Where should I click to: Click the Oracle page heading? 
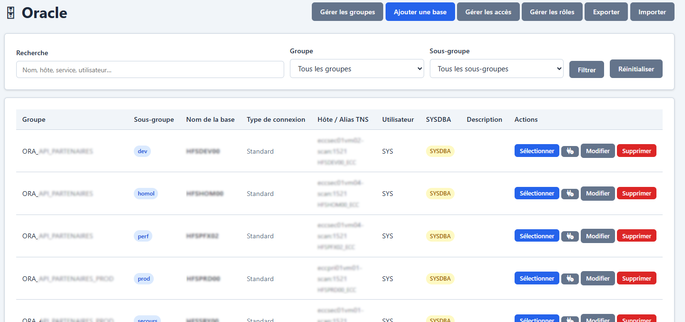(x=44, y=13)
